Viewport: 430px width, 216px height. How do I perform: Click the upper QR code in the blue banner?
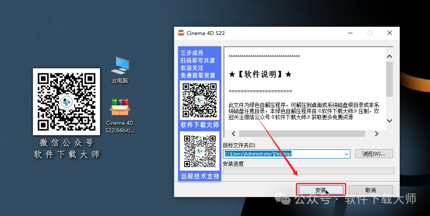pos(199,100)
